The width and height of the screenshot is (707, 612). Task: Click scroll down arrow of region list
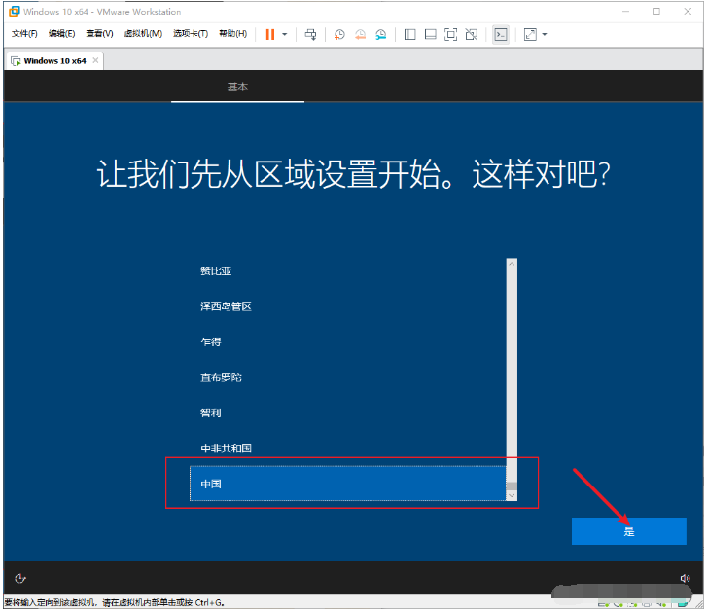(x=512, y=495)
